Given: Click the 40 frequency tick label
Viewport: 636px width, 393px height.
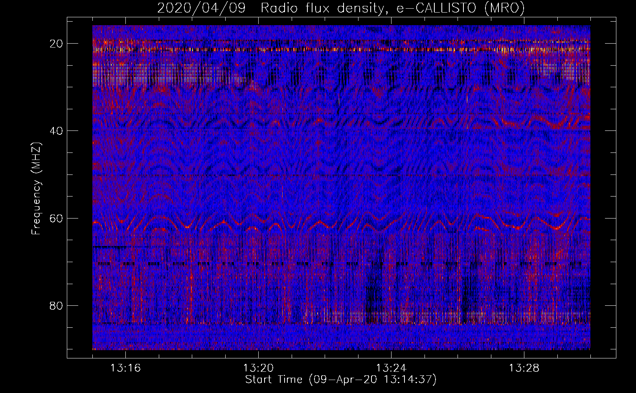Looking at the screenshot, I should (x=57, y=130).
